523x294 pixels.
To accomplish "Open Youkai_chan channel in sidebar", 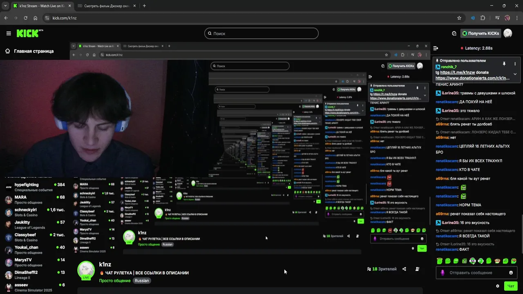I will (35, 250).
